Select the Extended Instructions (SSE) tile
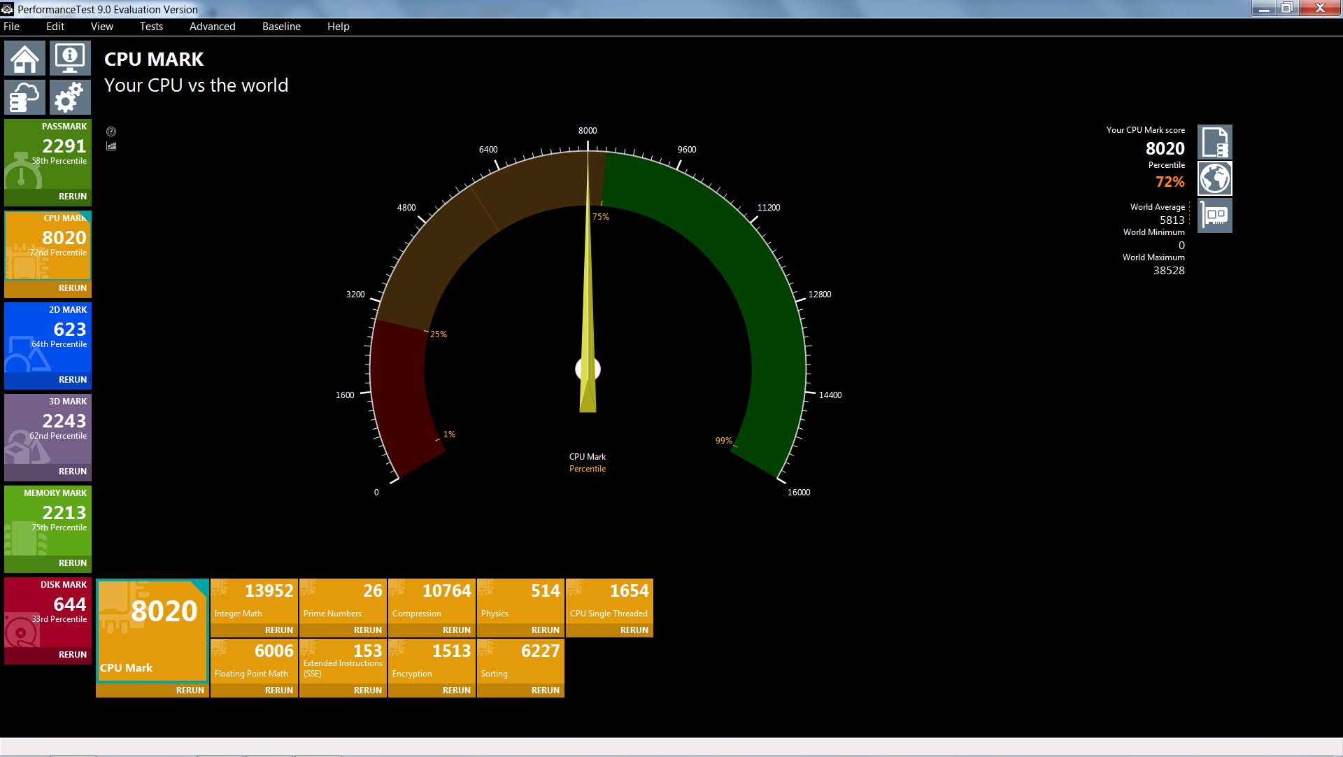Image resolution: width=1343 pixels, height=757 pixels. coord(343,661)
